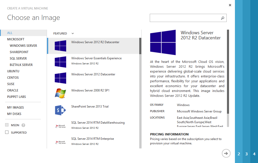This screenshot has height=163, width=258.
Task: Select 'Windows Server 2008 R2 SP1' entry
Action: point(93,94)
